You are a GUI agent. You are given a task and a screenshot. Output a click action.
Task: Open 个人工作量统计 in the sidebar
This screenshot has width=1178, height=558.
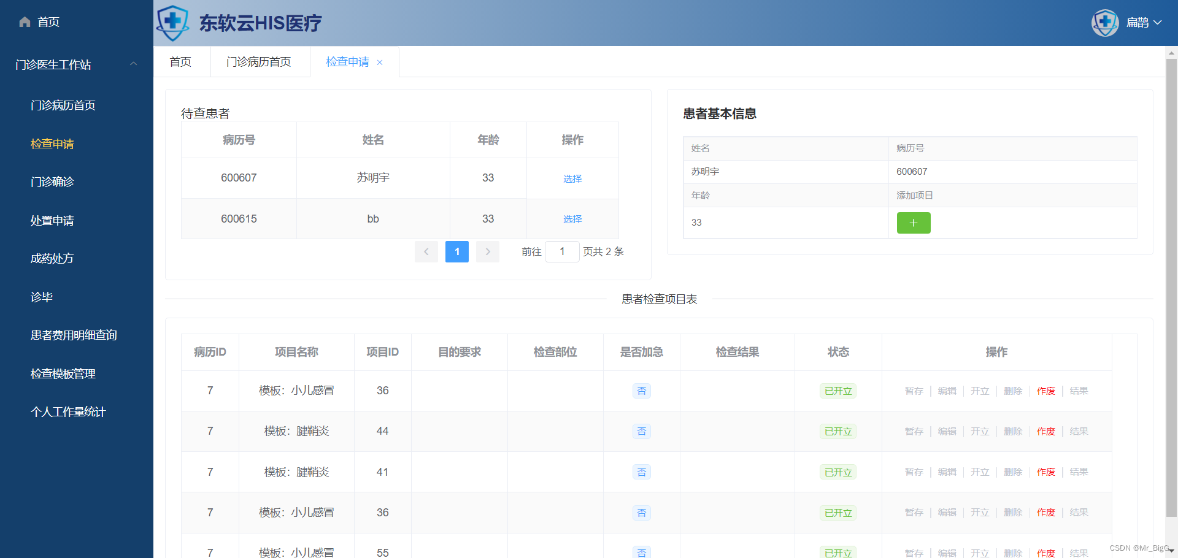click(68, 412)
